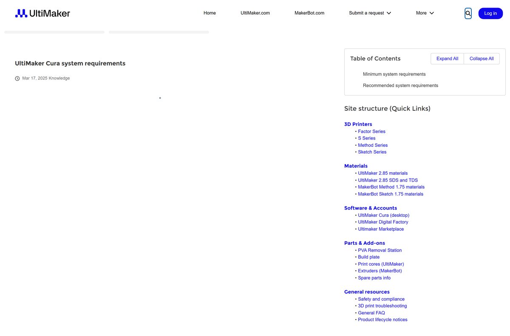Screen dimensions: 510x336
Task: Open UltiMaker Digital Factory link
Action: (x=383, y=222)
